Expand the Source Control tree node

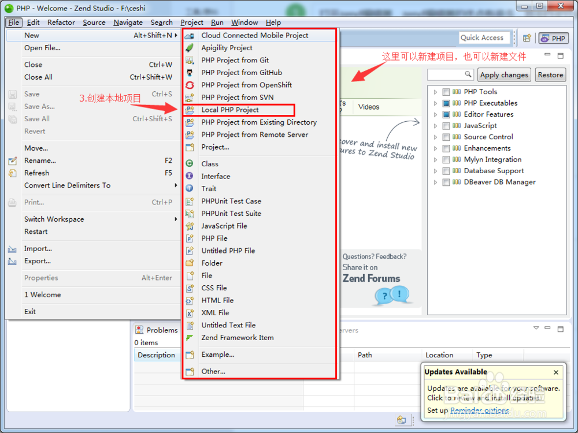[x=435, y=137]
